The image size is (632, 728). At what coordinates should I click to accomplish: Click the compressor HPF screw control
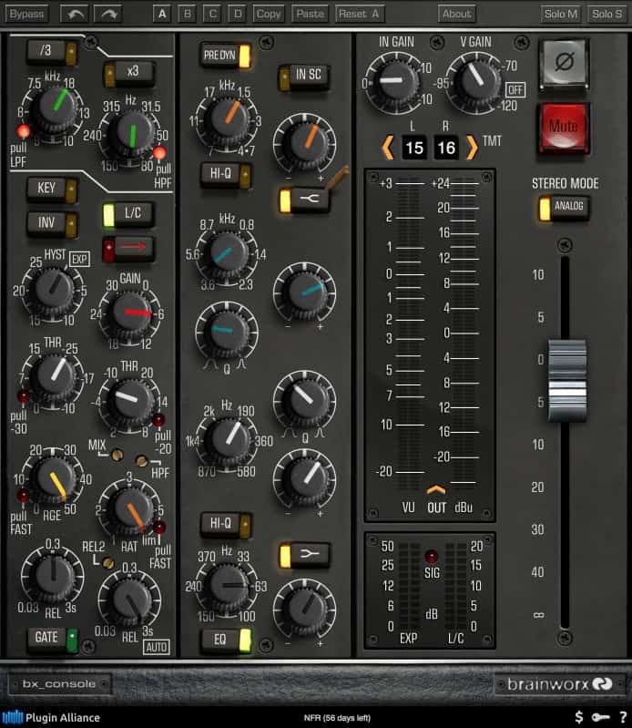141,460
